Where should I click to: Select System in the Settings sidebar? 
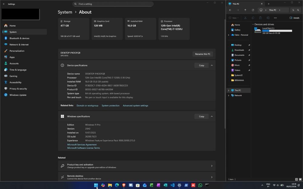tap(25, 32)
